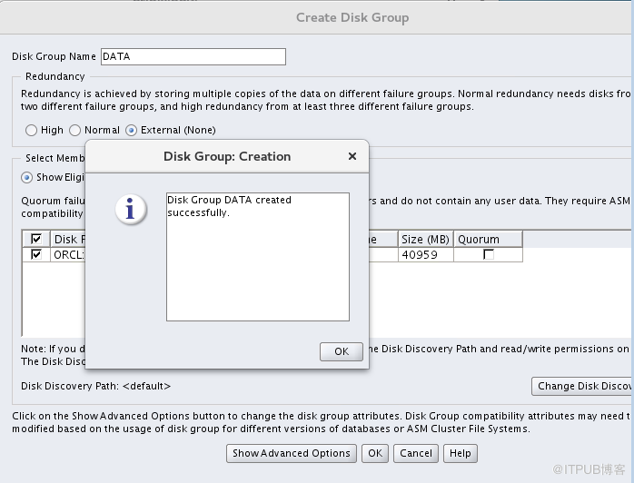Image resolution: width=634 pixels, height=483 pixels.
Task: Click OK in the Create Disk Group window
Action: coord(375,453)
